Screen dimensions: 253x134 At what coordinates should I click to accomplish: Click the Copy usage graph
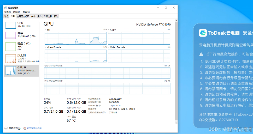point(139,38)
